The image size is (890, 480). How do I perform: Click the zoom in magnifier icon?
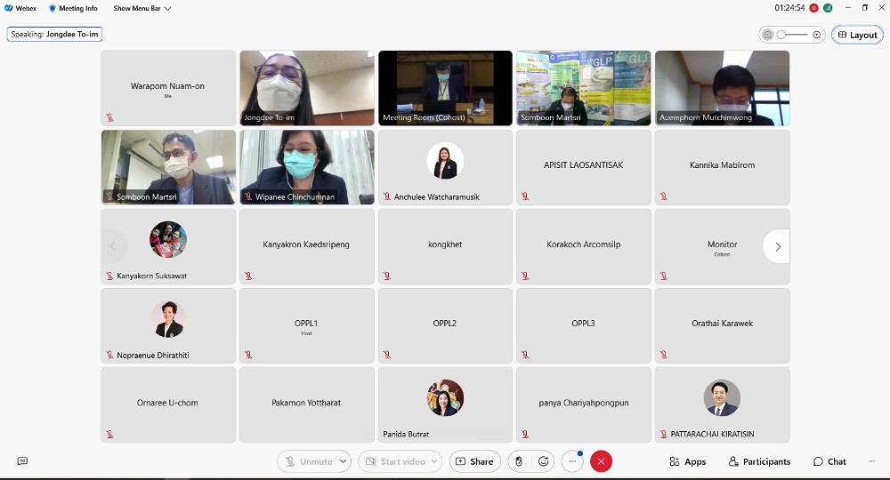pyautogui.click(x=817, y=35)
